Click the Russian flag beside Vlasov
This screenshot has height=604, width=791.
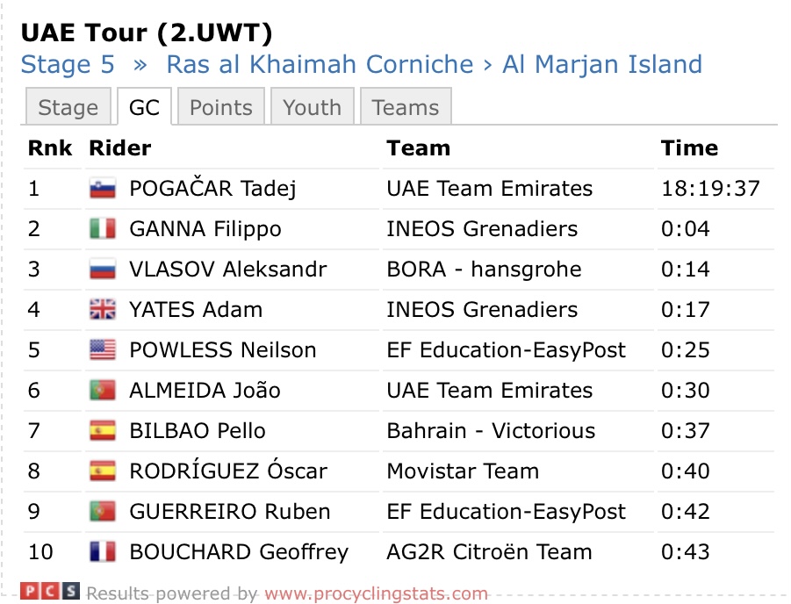click(x=103, y=270)
